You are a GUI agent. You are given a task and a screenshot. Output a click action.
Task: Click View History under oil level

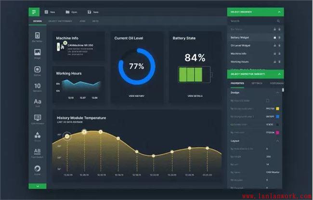[x=136, y=96]
